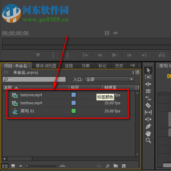
Task: Select the Hand tool
Action: click(x=148, y=133)
